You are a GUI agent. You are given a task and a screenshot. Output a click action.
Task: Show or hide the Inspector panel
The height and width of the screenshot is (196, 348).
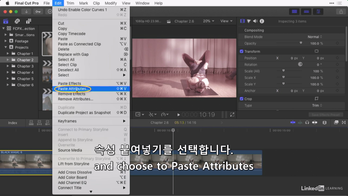click(x=318, y=11)
